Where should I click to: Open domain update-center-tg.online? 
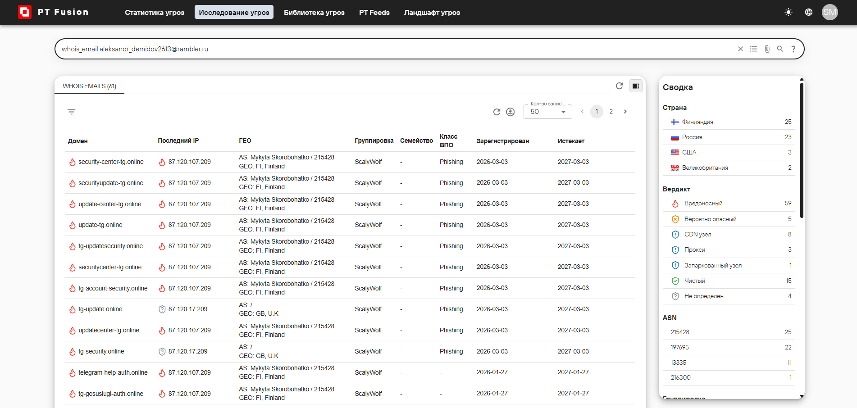coord(110,204)
